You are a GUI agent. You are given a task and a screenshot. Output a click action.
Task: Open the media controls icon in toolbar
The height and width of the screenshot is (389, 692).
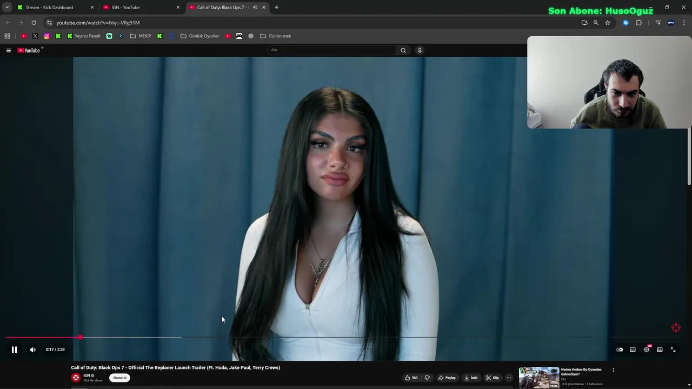pos(658,23)
